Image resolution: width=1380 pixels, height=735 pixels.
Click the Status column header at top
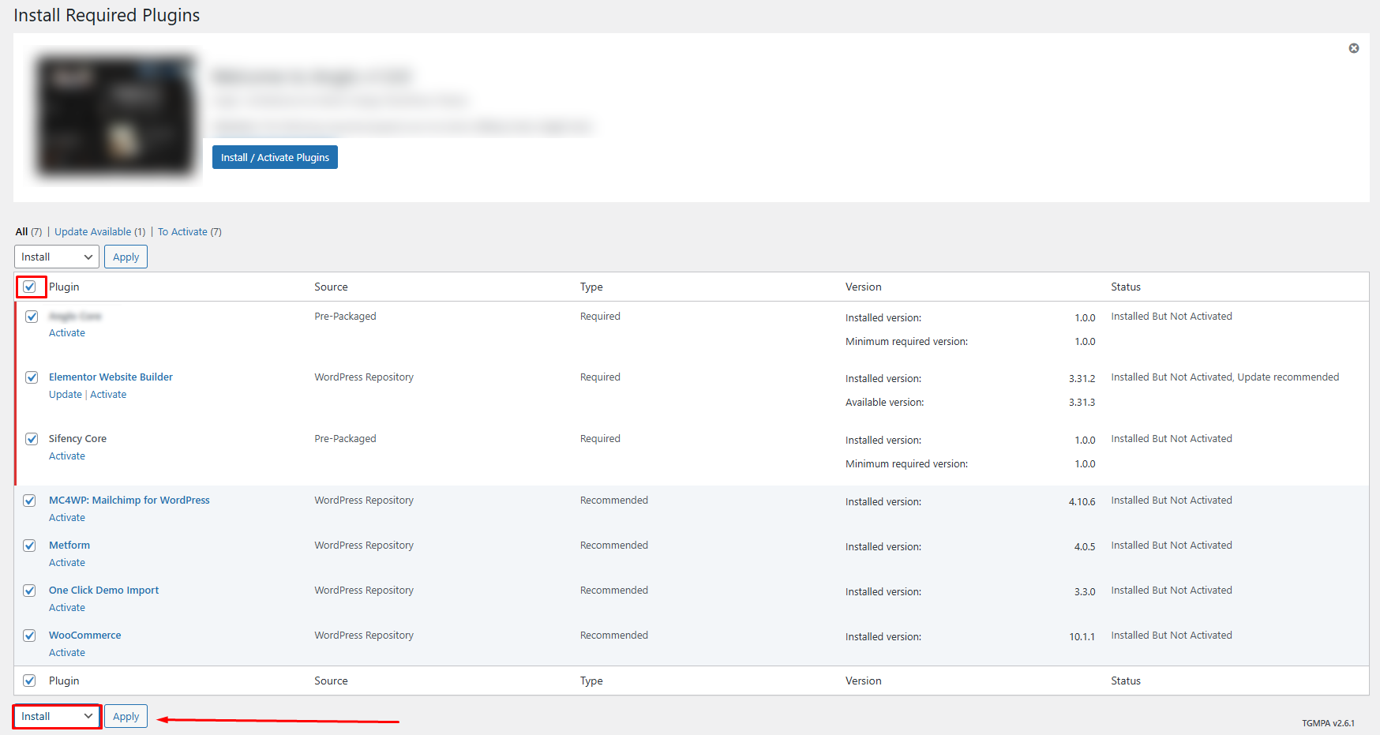(x=1126, y=287)
